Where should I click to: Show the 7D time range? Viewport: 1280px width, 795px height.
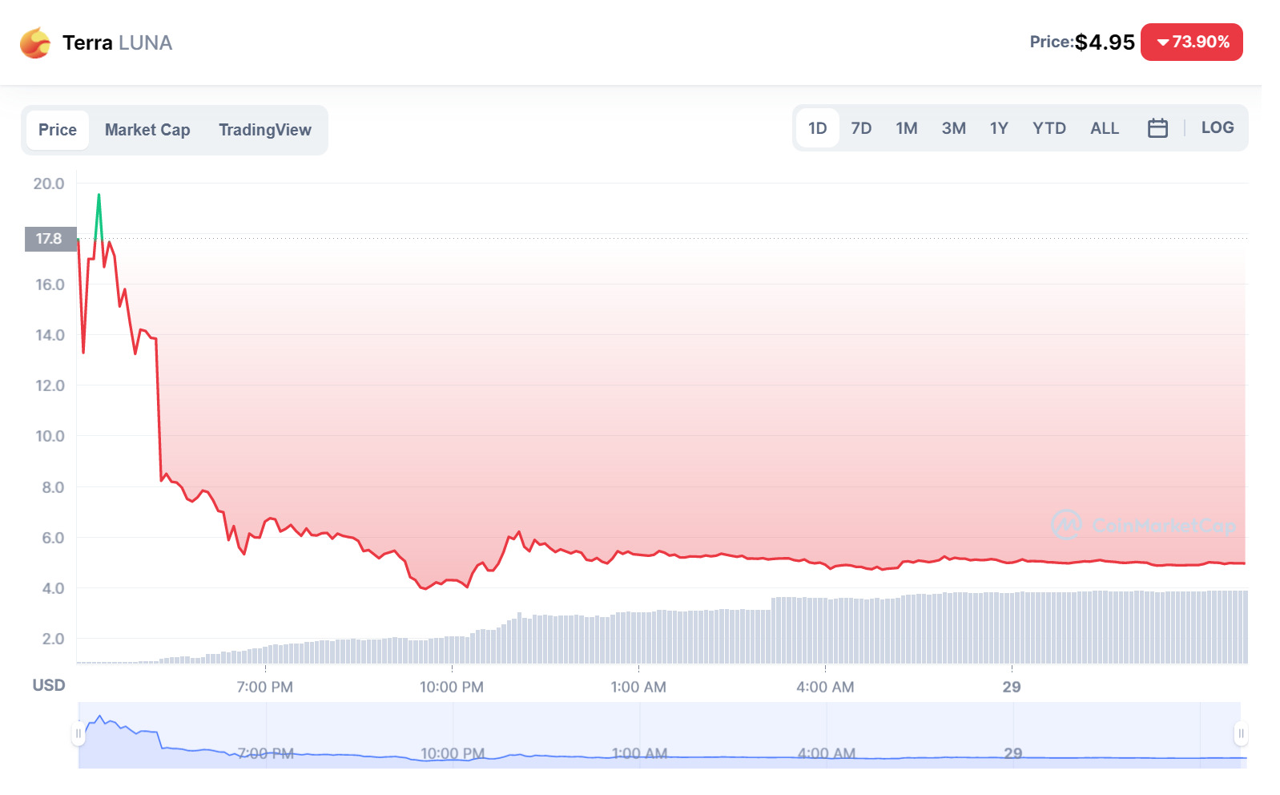pyautogui.click(x=861, y=128)
